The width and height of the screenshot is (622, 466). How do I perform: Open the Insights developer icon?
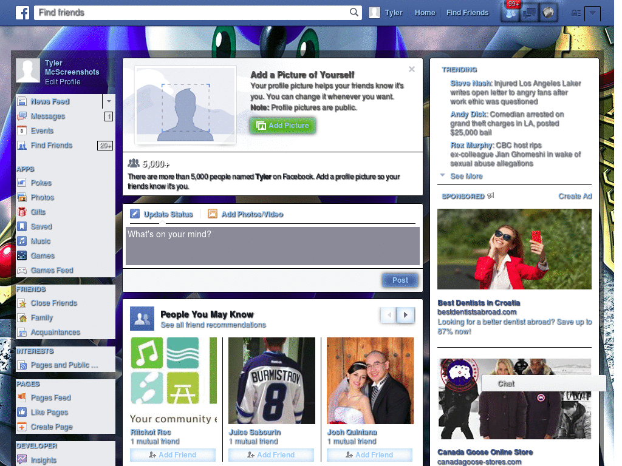pos(22,460)
